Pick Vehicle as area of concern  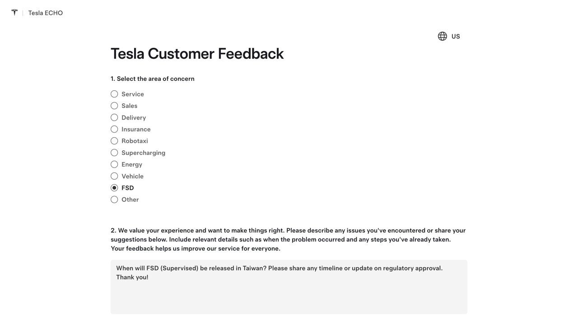pos(114,176)
